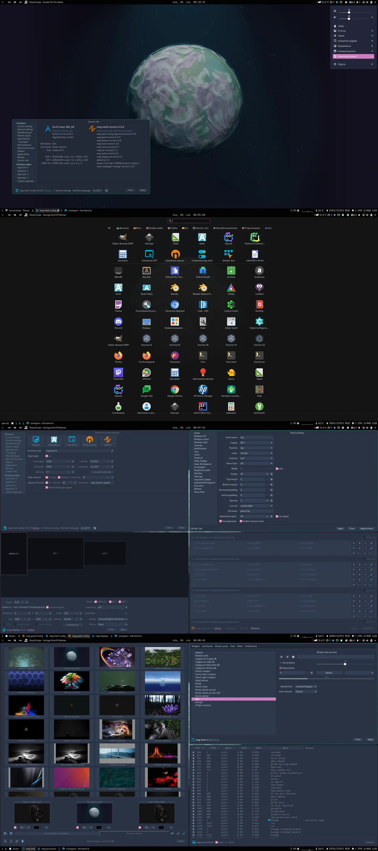Expand the 'Color scheme' dropdown
The width and height of the screenshot is (378, 851).
(306, 691)
